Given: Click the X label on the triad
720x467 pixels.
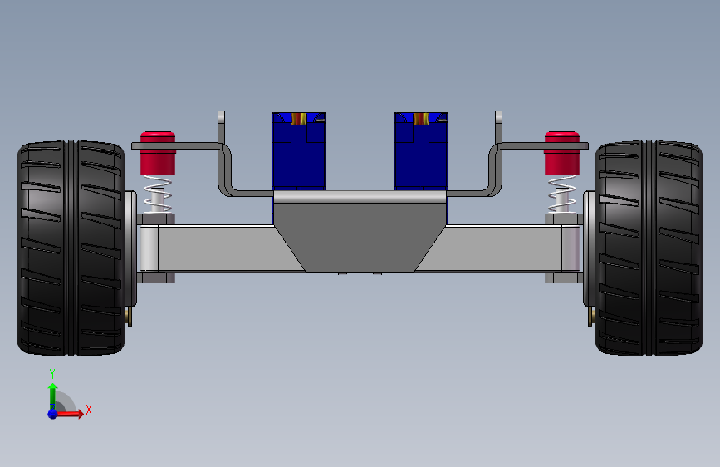Looking at the screenshot, I should (89, 410).
